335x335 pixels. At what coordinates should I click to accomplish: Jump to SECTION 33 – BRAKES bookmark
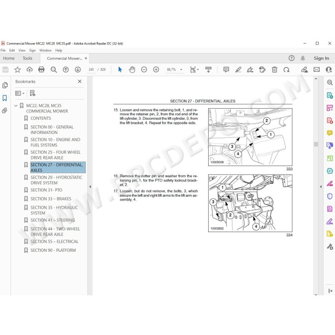51,199
